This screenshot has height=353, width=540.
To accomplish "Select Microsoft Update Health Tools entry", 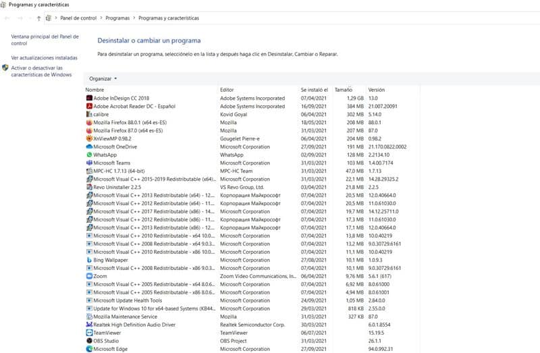I will [x=128, y=300].
